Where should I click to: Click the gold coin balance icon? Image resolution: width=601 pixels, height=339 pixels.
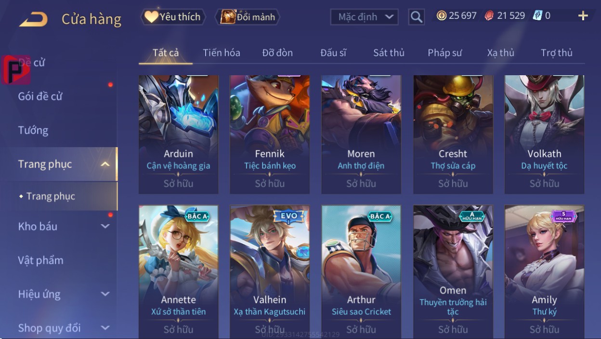pyautogui.click(x=442, y=15)
